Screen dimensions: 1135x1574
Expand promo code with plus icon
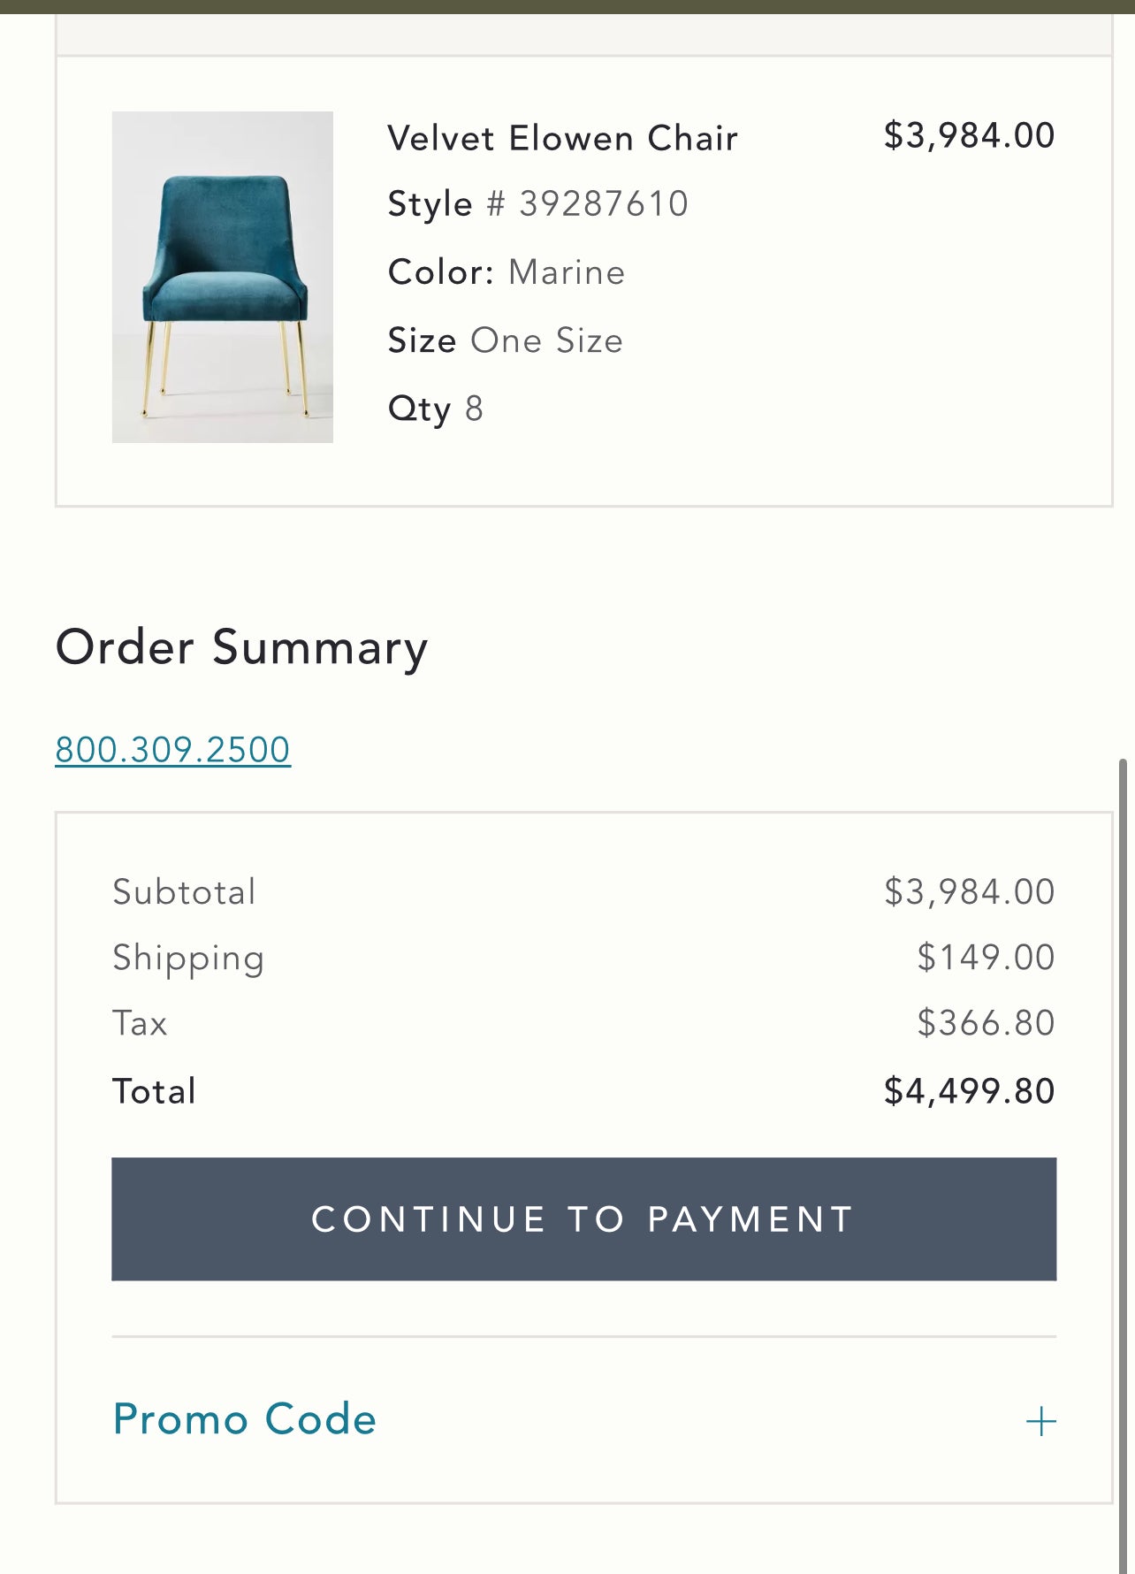(1040, 1421)
